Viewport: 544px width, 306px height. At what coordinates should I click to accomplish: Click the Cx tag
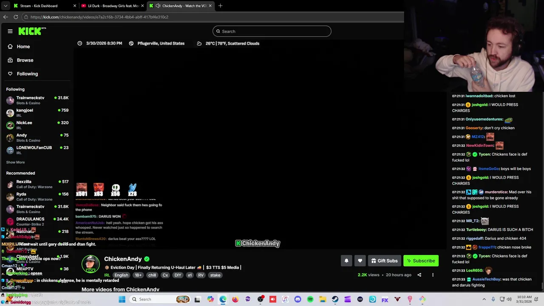point(165,275)
